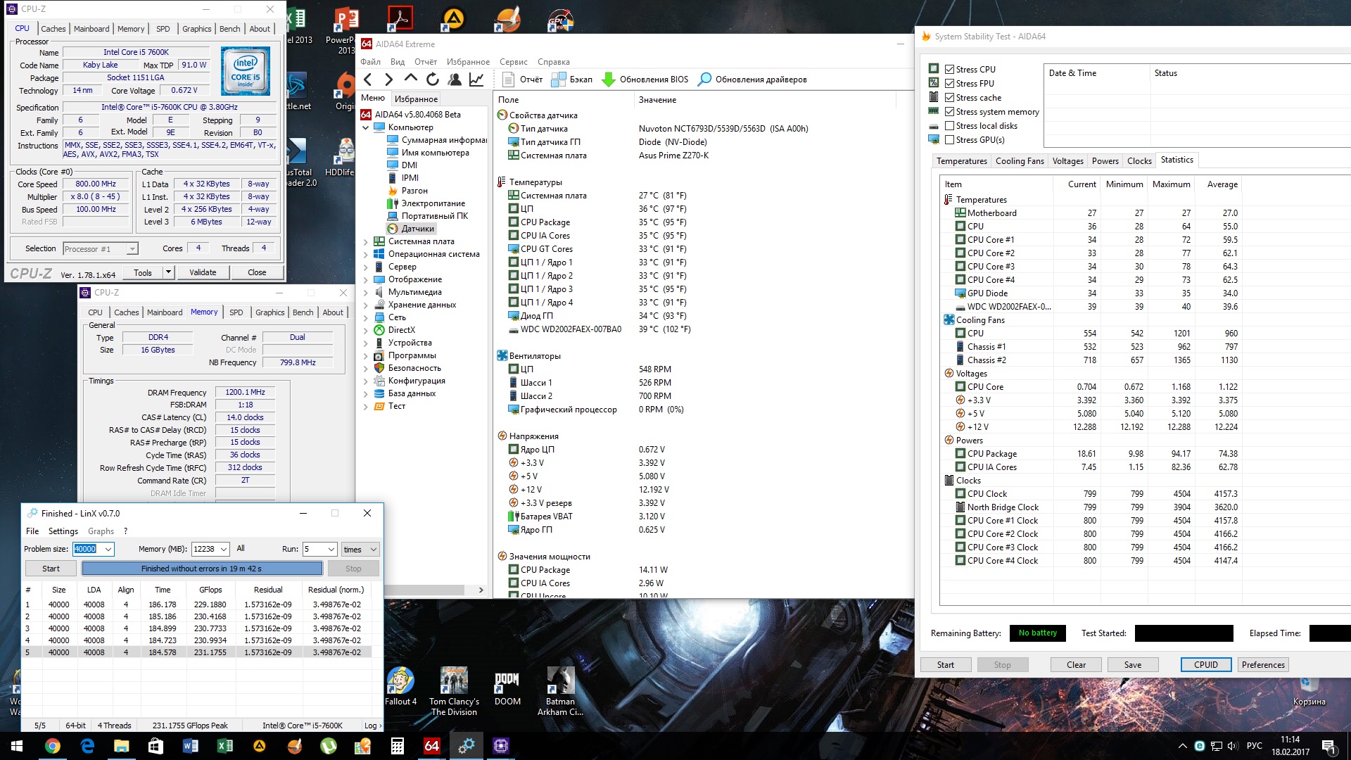Click Validate button in CPU-Z
Image resolution: width=1351 pixels, height=760 pixels.
[203, 272]
